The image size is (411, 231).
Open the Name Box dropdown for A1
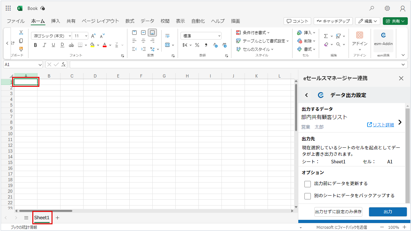(40, 64)
